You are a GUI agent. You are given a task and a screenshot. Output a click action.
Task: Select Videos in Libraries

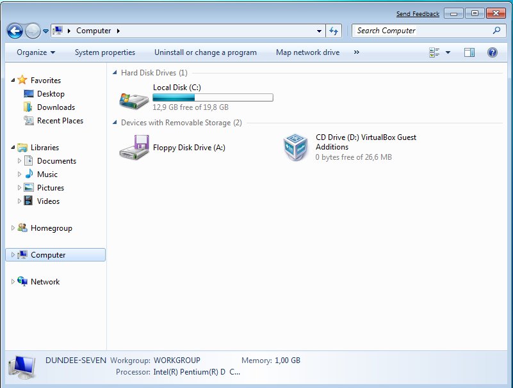pos(48,201)
